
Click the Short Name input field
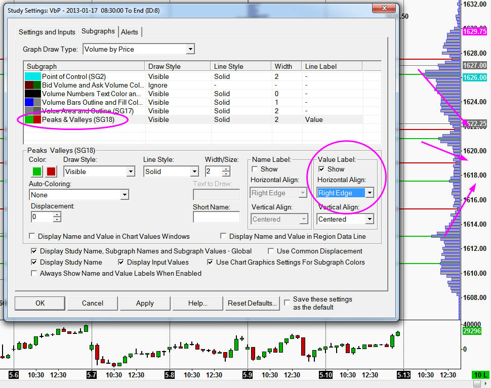pyautogui.click(x=216, y=217)
